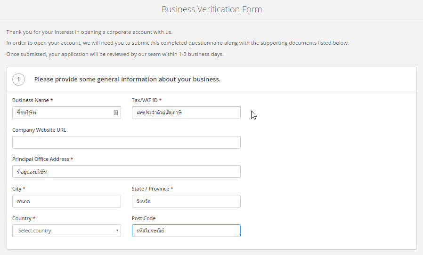The width and height of the screenshot is (423, 255).
Task: Click the Principal Office Address label
Action: (x=41, y=159)
